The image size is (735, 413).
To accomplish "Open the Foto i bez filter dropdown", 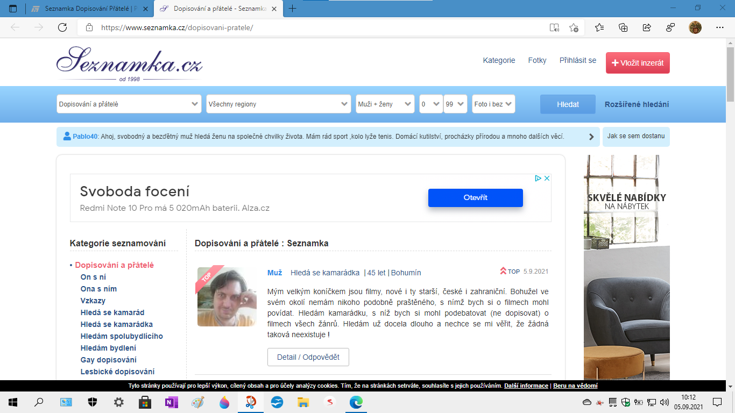I will point(493,104).
